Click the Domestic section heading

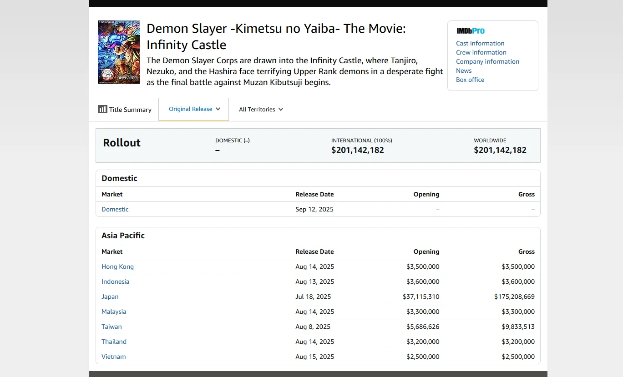[119, 178]
